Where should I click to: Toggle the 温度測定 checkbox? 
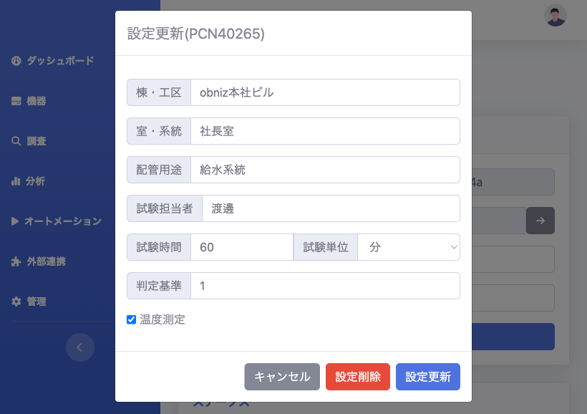click(x=132, y=319)
